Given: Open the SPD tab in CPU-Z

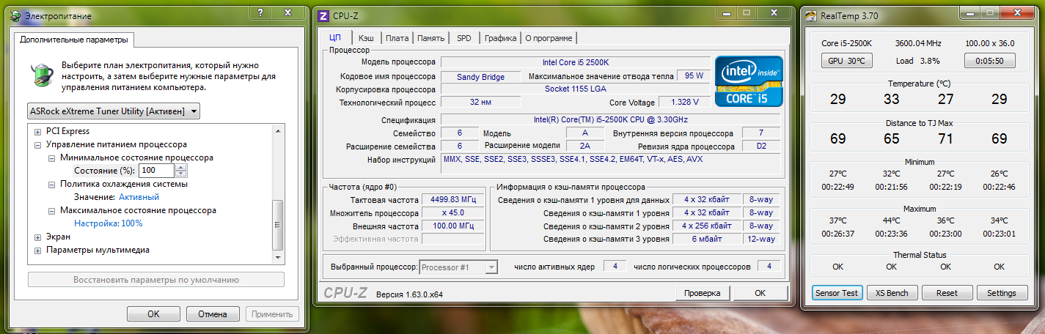Looking at the screenshot, I should point(464,38).
